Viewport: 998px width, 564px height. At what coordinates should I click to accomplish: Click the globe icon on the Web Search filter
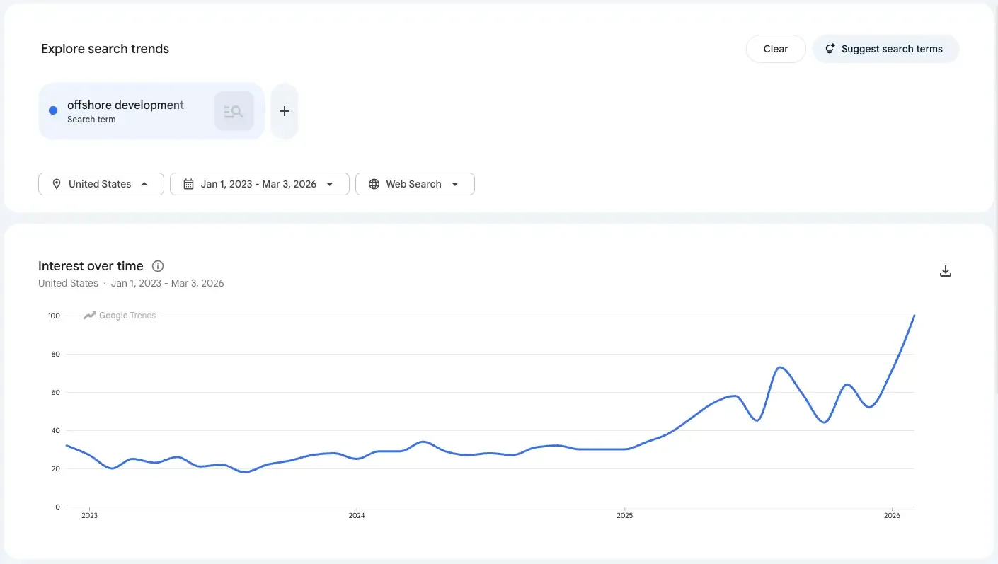coord(374,183)
